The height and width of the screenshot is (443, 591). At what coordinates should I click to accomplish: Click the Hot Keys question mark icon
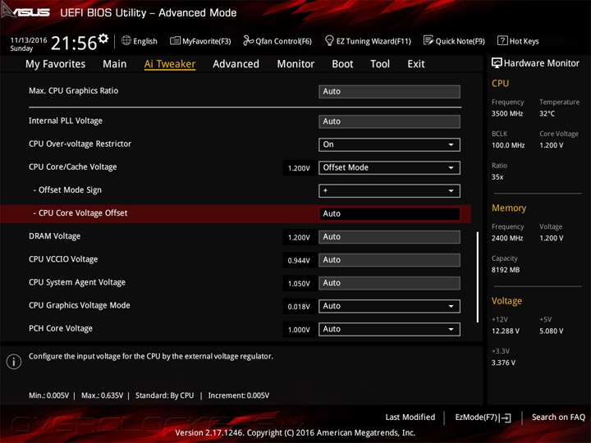[502, 40]
